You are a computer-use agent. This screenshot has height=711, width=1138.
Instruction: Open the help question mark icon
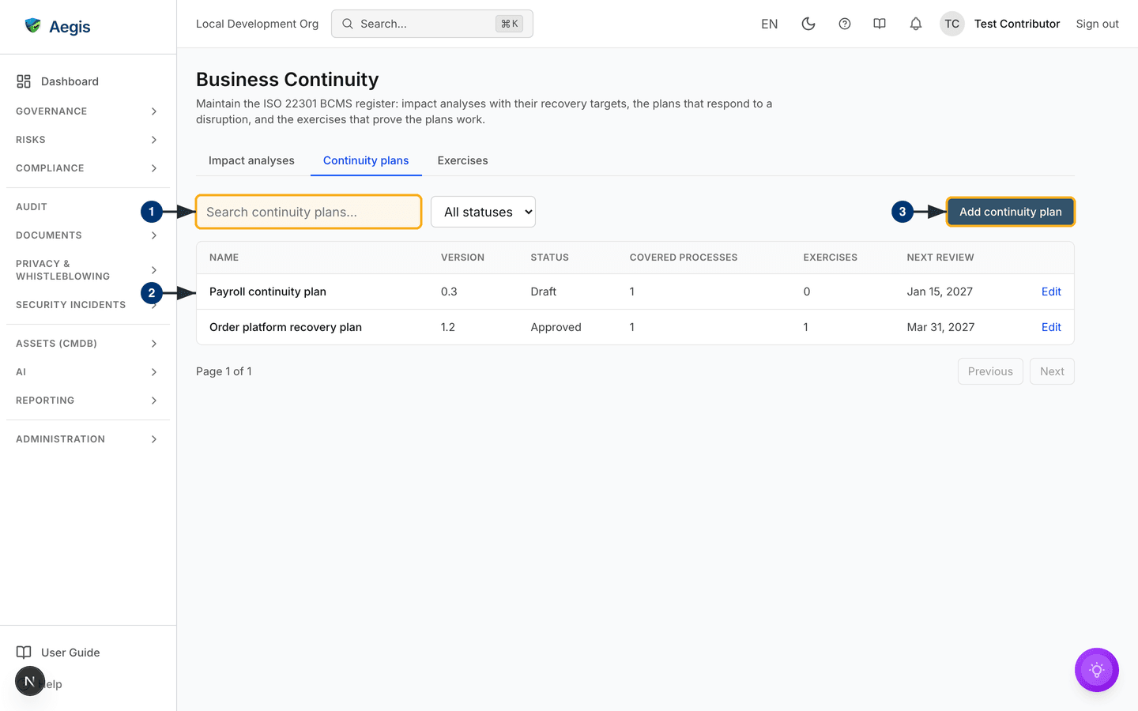pos(845,24)
